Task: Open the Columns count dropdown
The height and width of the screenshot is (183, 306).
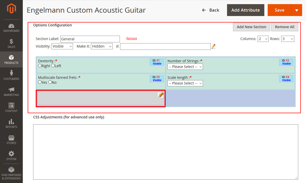Action: click(x=263, y=39)
